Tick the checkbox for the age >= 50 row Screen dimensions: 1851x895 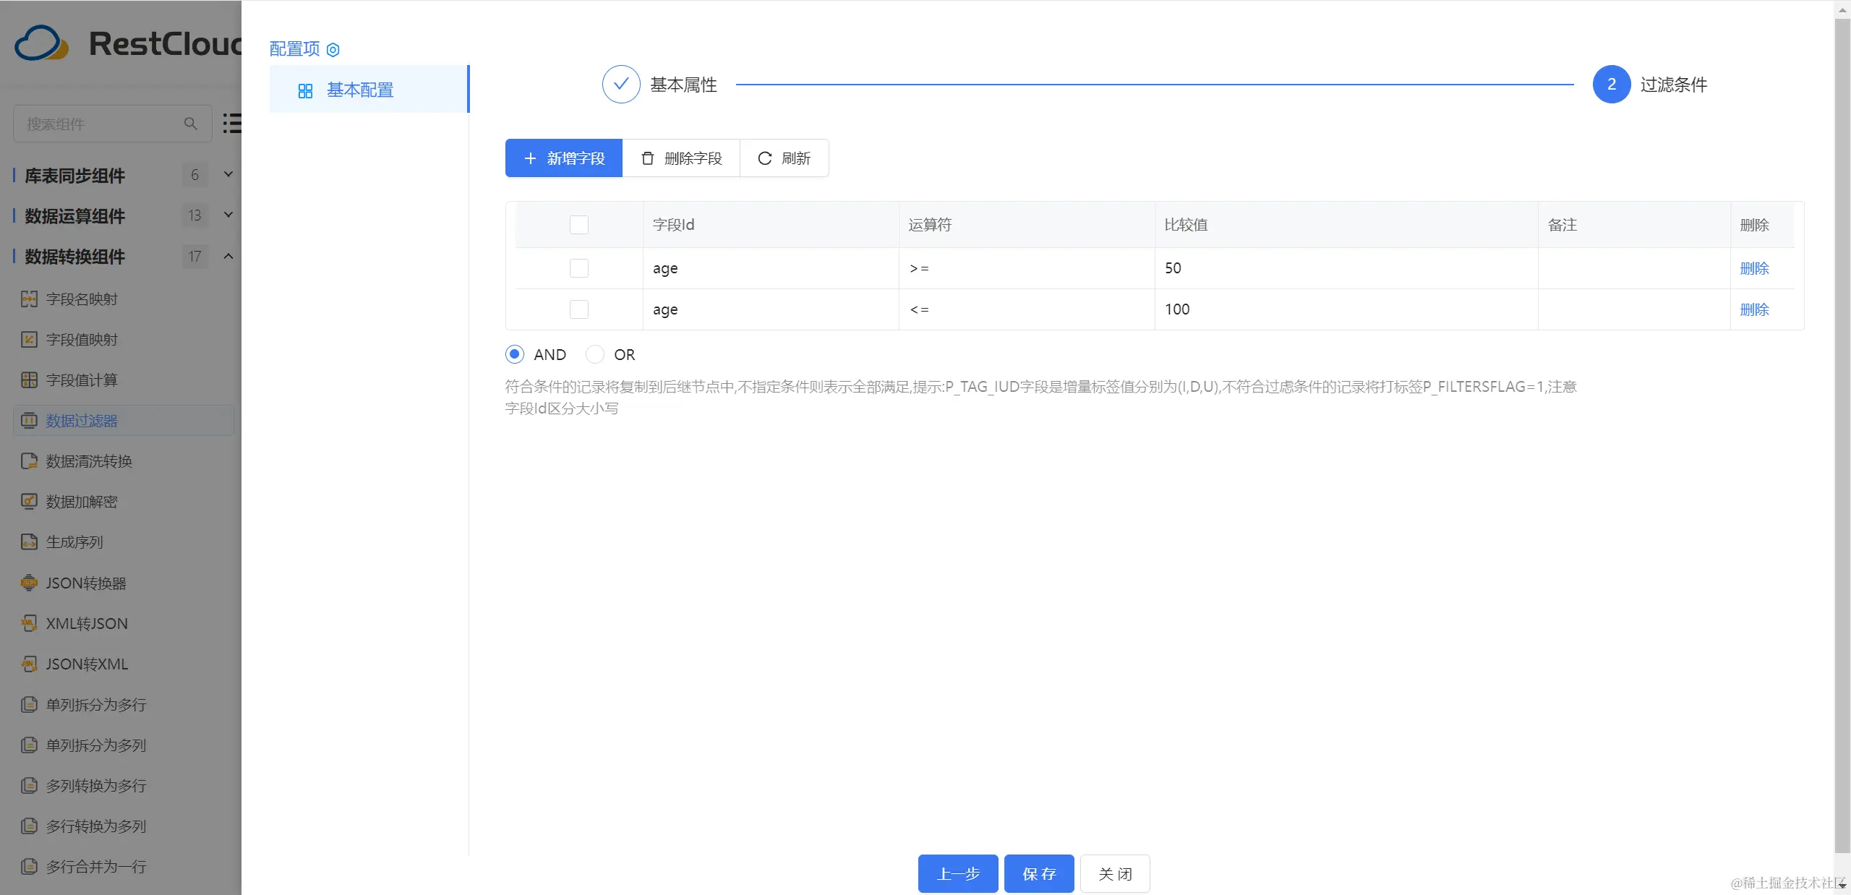578,268
